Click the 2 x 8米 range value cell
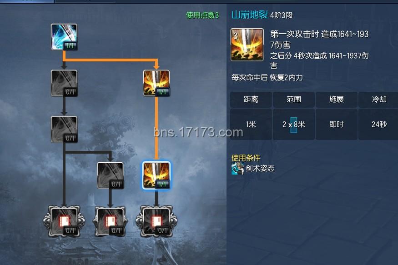Screen dimensions: 398x265 point(294,124)
